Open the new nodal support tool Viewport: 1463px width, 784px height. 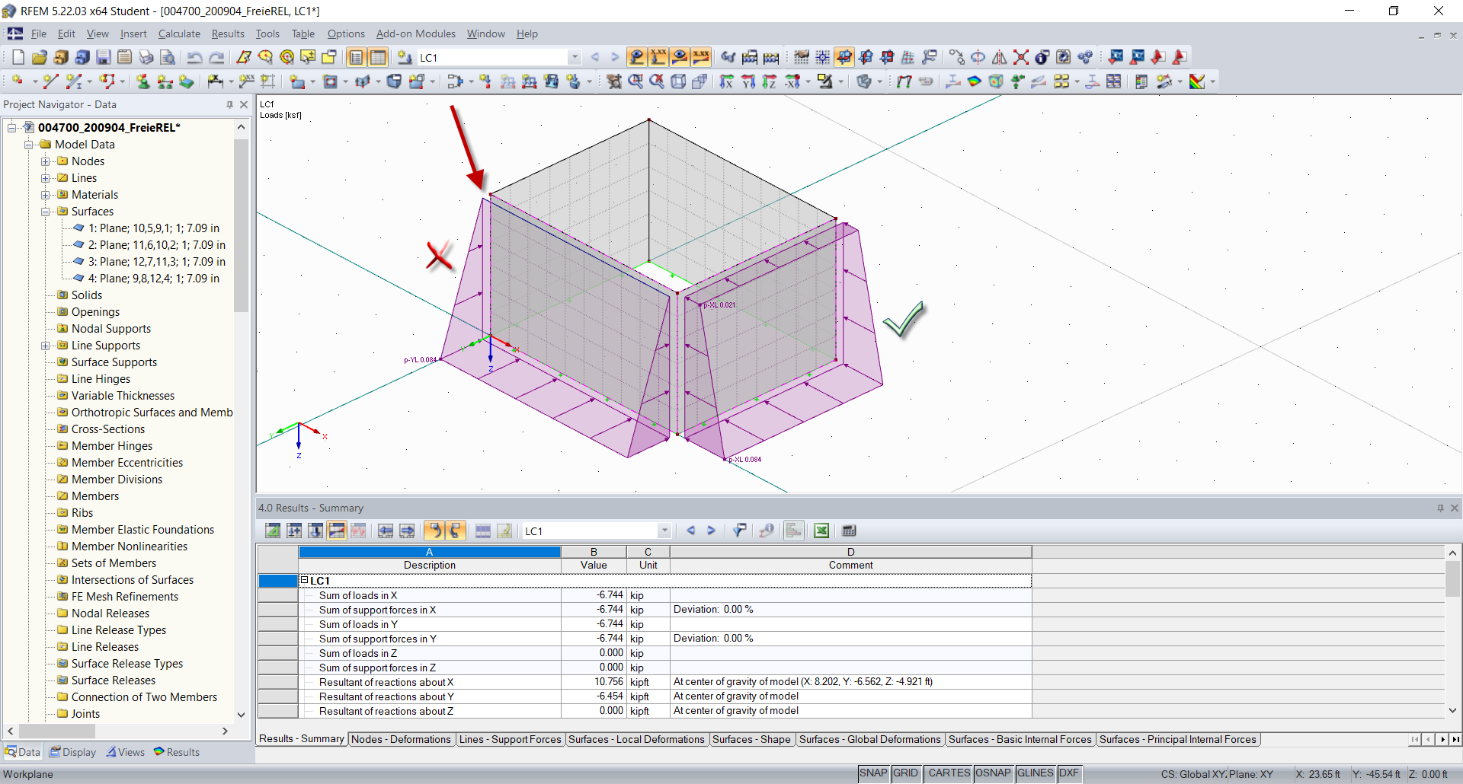coord(143,81)
